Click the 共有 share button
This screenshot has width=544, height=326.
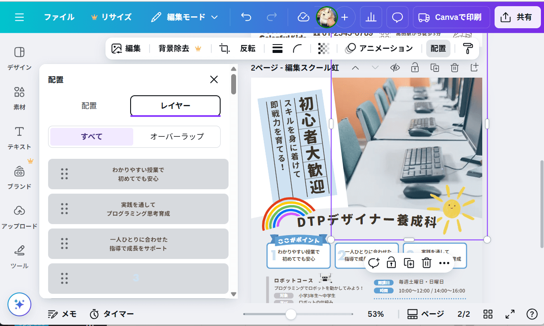click(518, 17)
